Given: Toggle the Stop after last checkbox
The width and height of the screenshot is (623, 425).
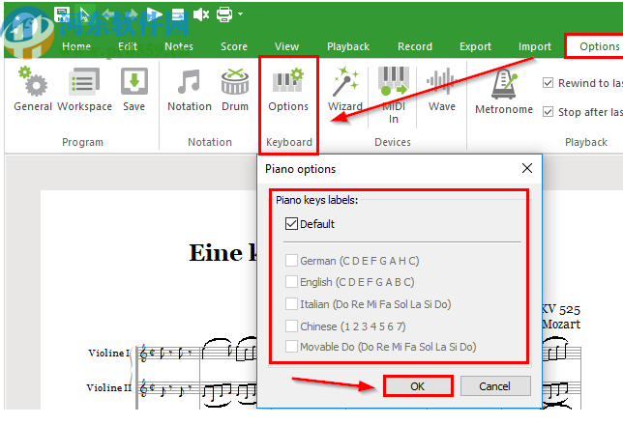Looking at the screenshot, I should coord(548,112).
